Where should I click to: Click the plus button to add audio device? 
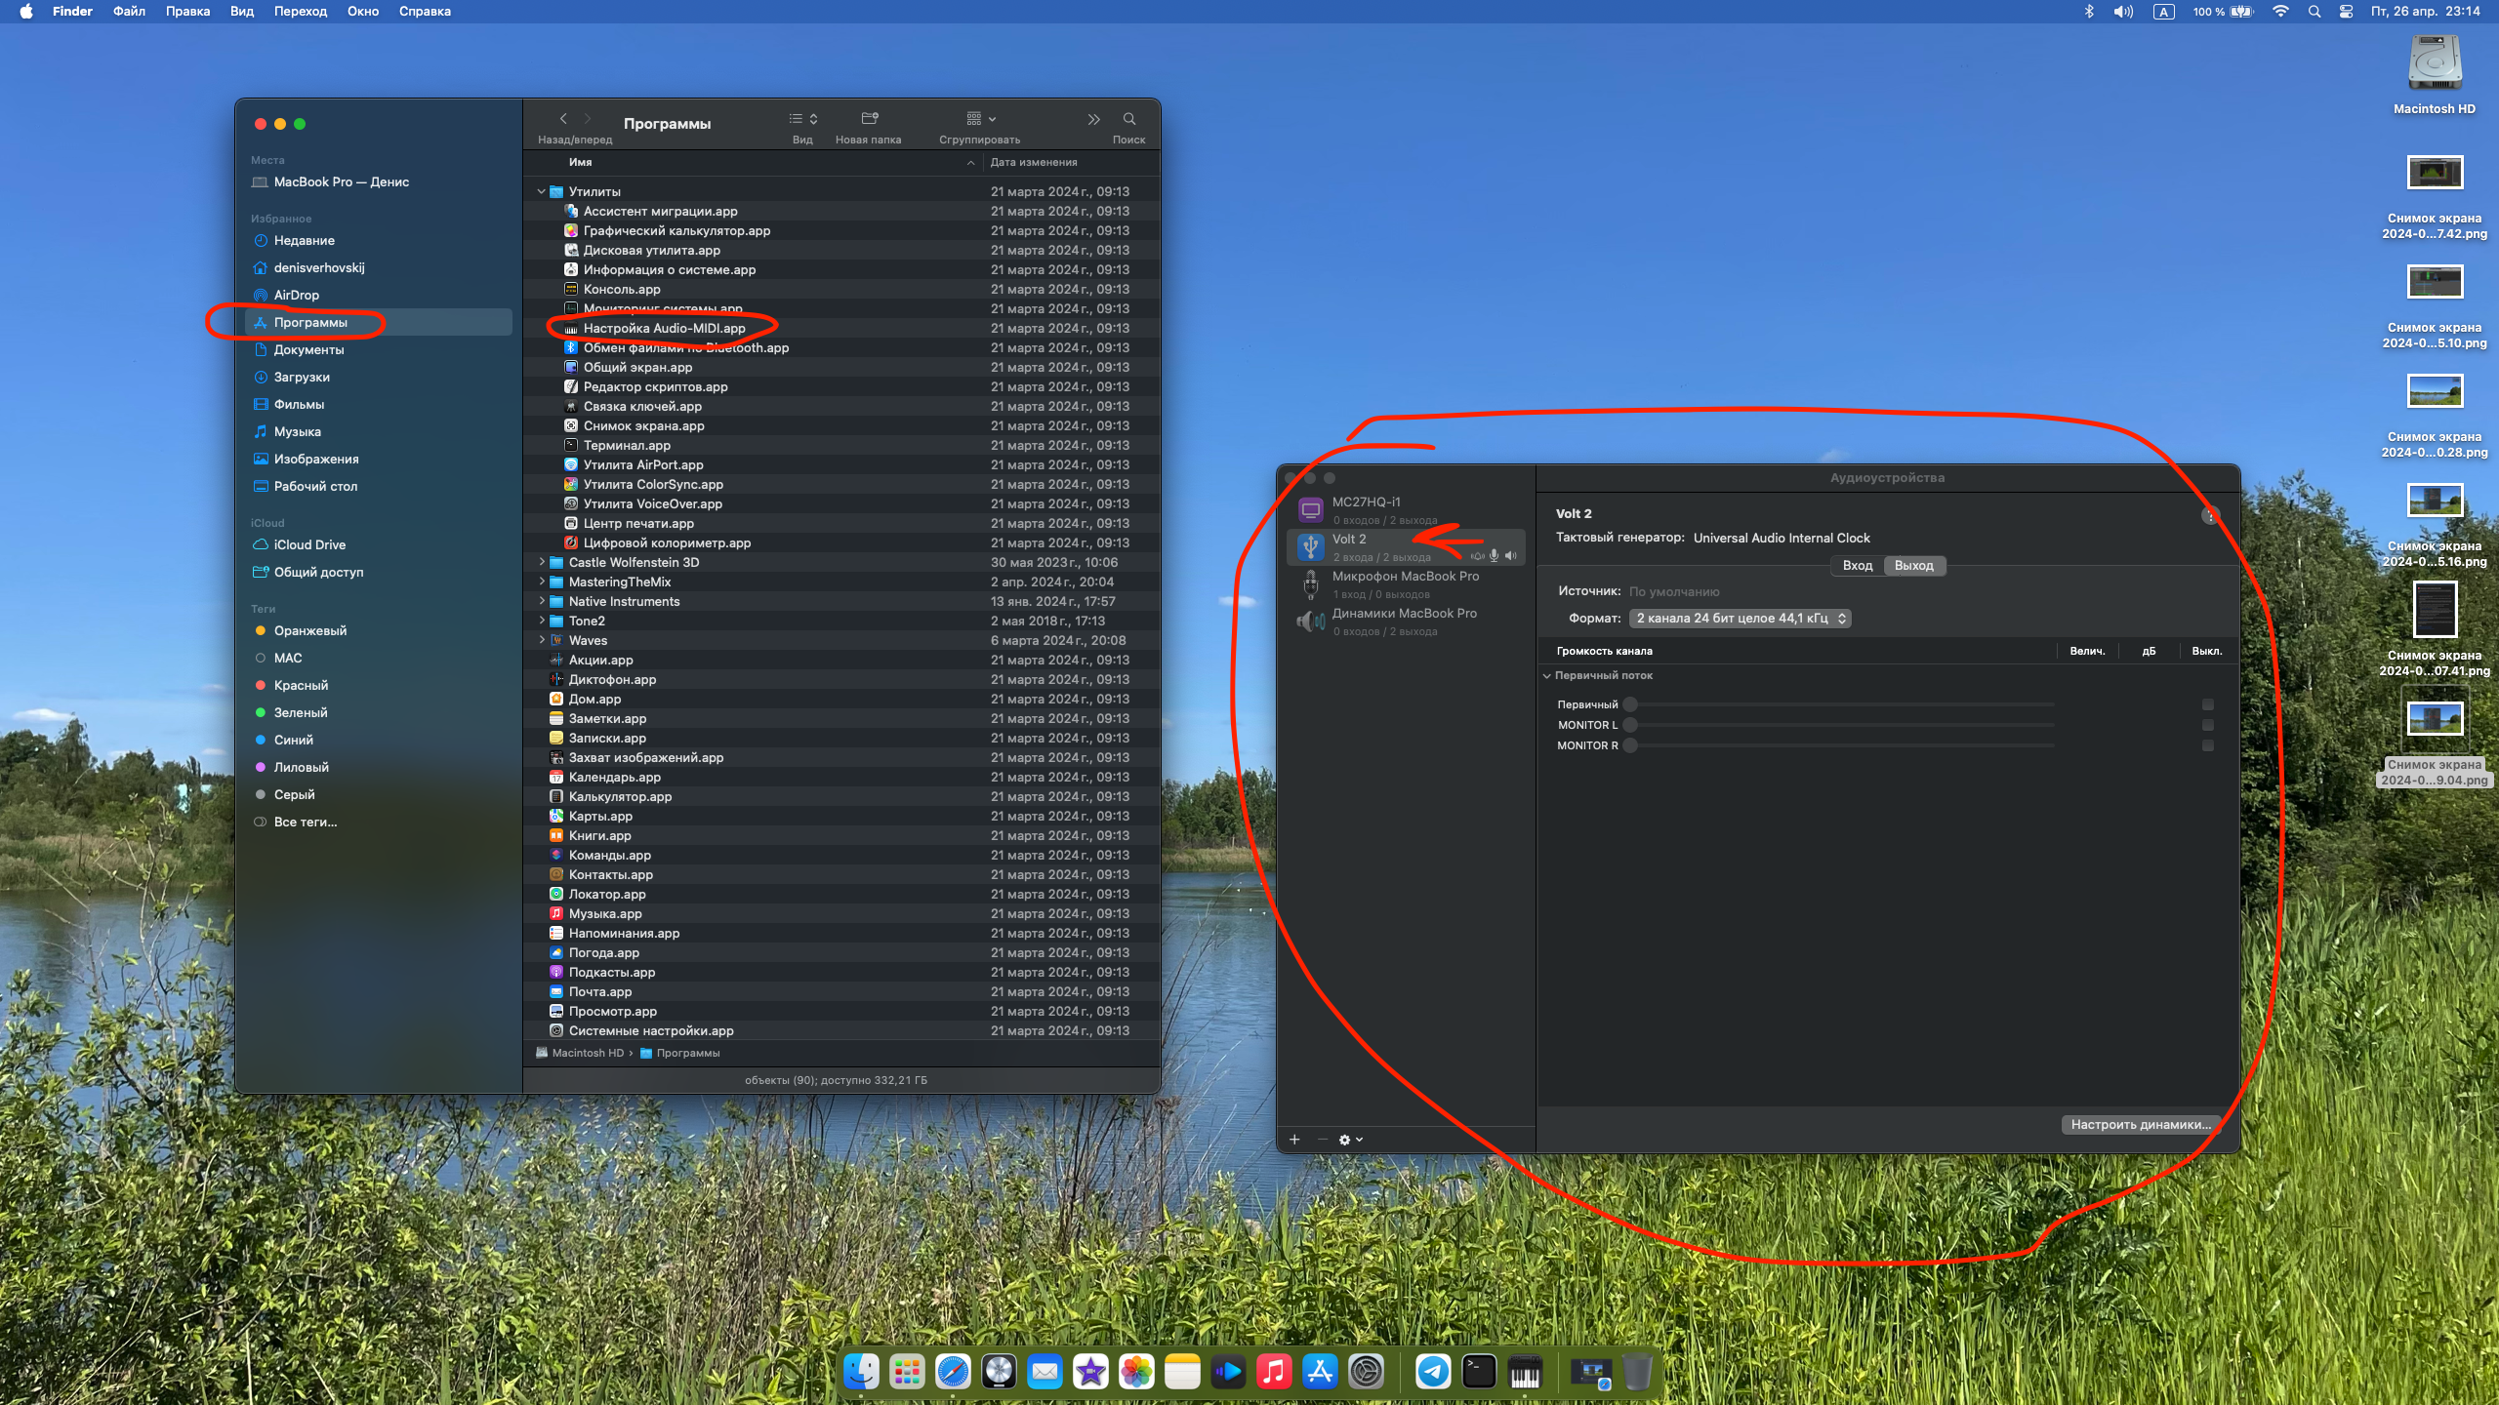click(1294, 1139)
